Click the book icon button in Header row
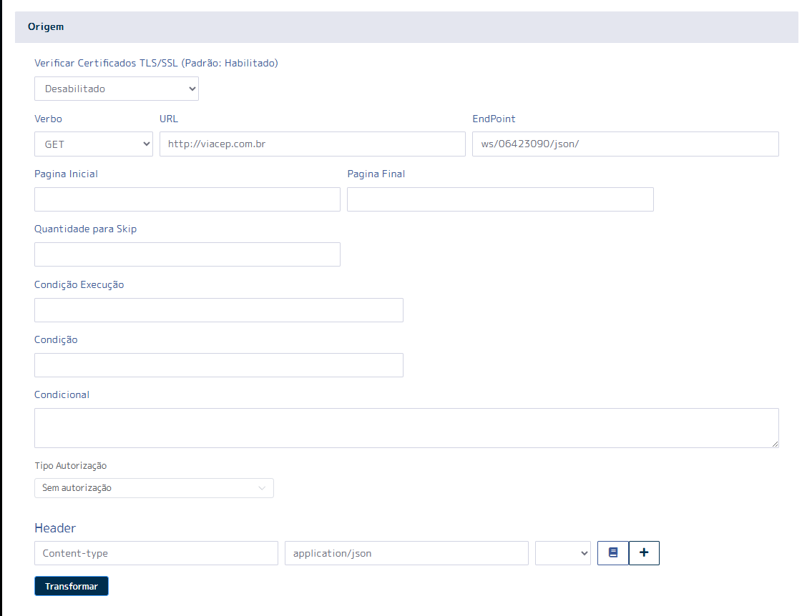This screenshot has height=616, width=802. point(612,552)
